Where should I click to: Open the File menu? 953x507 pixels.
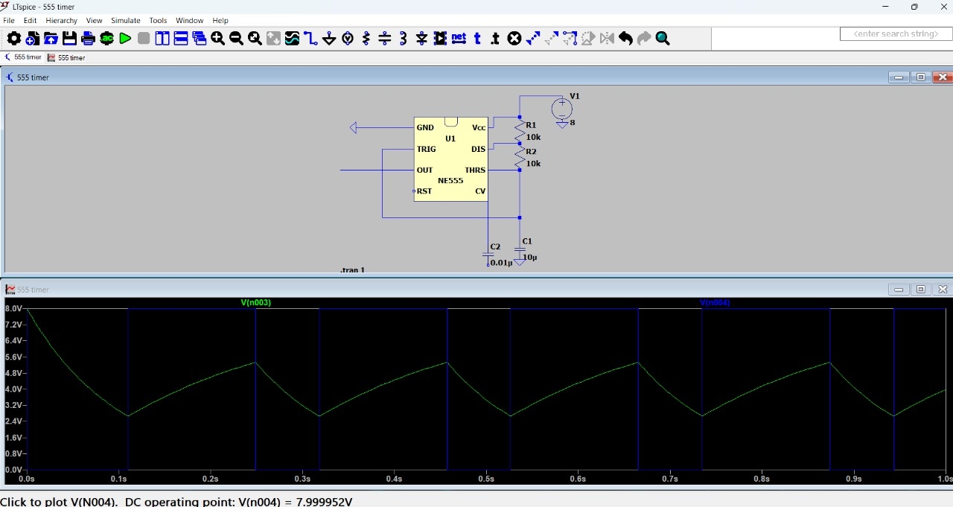point(9,21)
